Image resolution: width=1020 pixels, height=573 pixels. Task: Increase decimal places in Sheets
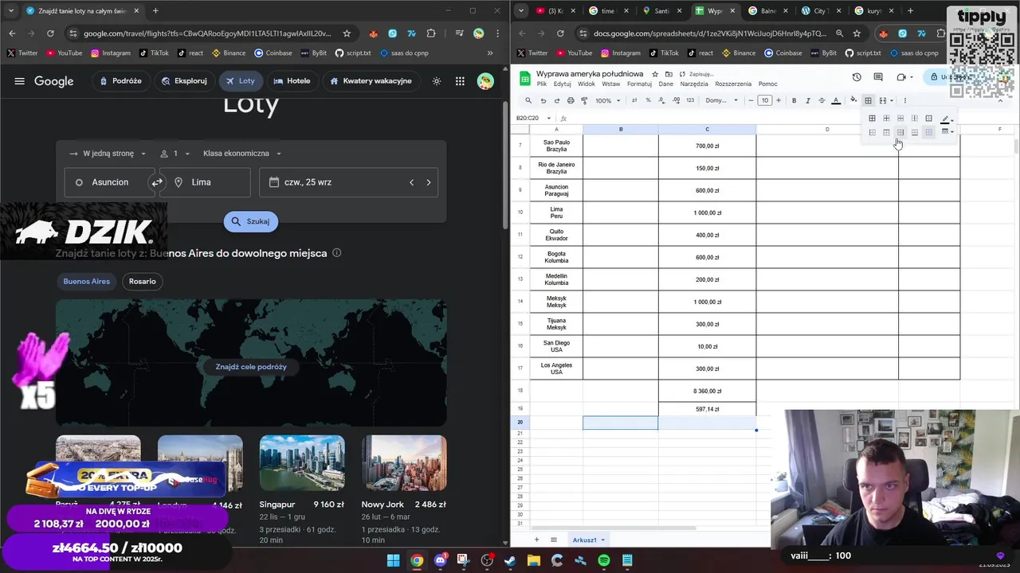[677, 100]
